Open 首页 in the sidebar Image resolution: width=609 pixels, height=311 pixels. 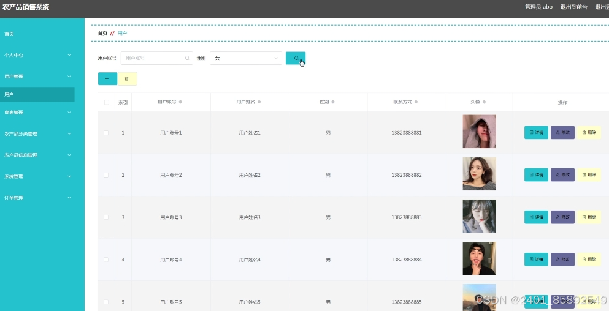point(9,34)
